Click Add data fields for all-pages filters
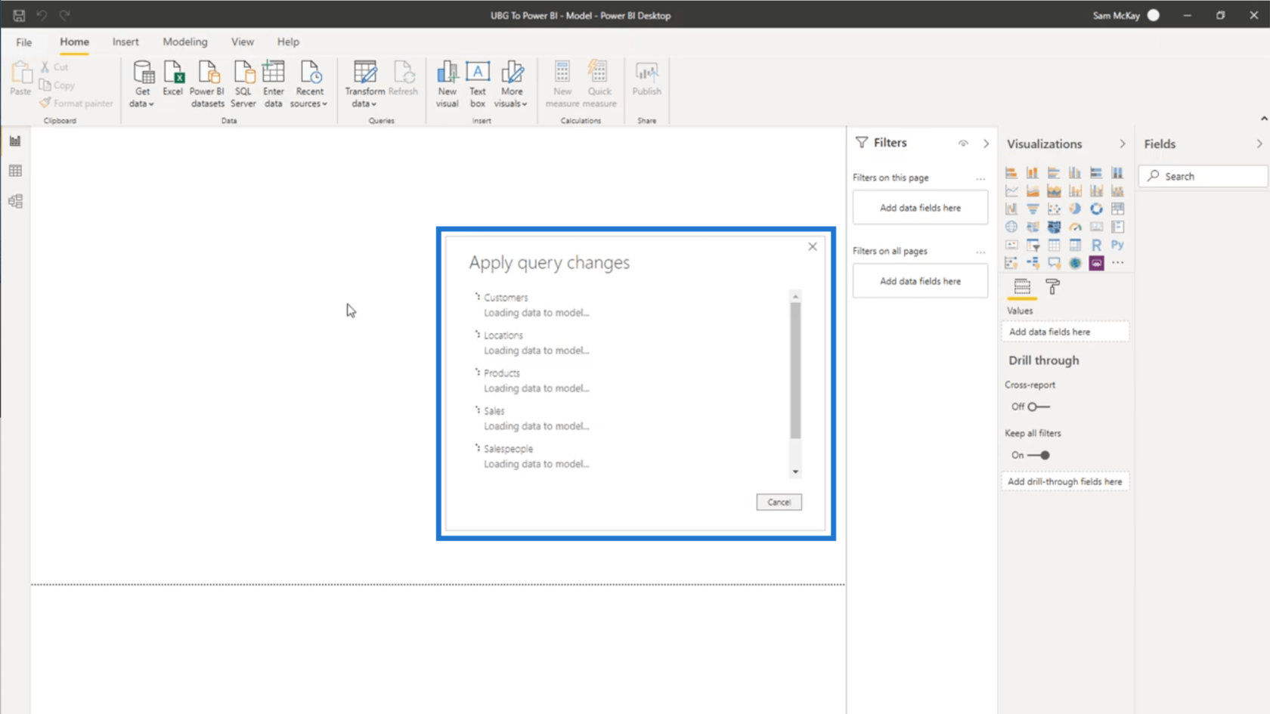Viewport: 1270px width, 714px height. point(920,281)
